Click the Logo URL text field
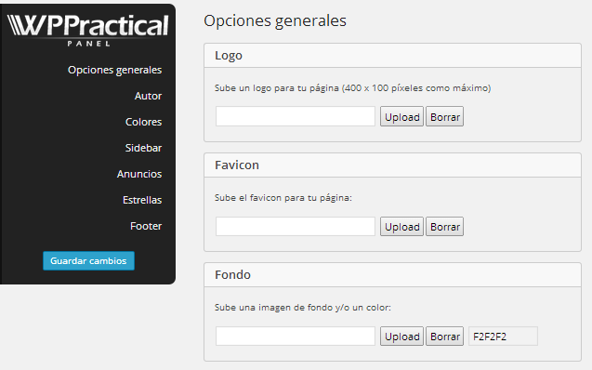Screen dimensions: 592x370 coord(296,116)
